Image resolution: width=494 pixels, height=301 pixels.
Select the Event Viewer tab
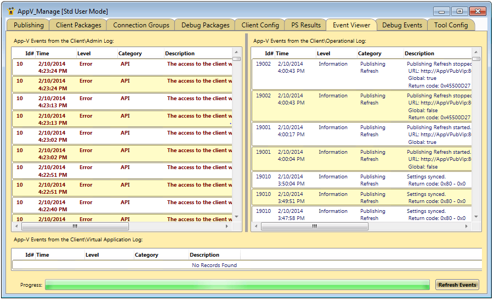pos(351,25)
